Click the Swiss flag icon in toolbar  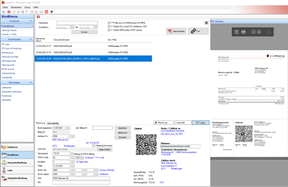(46, 11)
